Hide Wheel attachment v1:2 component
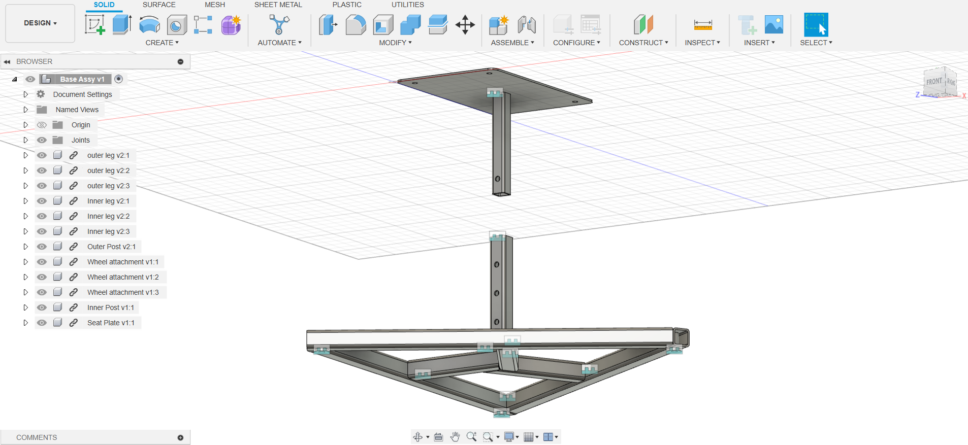The width and height of the screenshot is (968, 445). tap(42, 277)
